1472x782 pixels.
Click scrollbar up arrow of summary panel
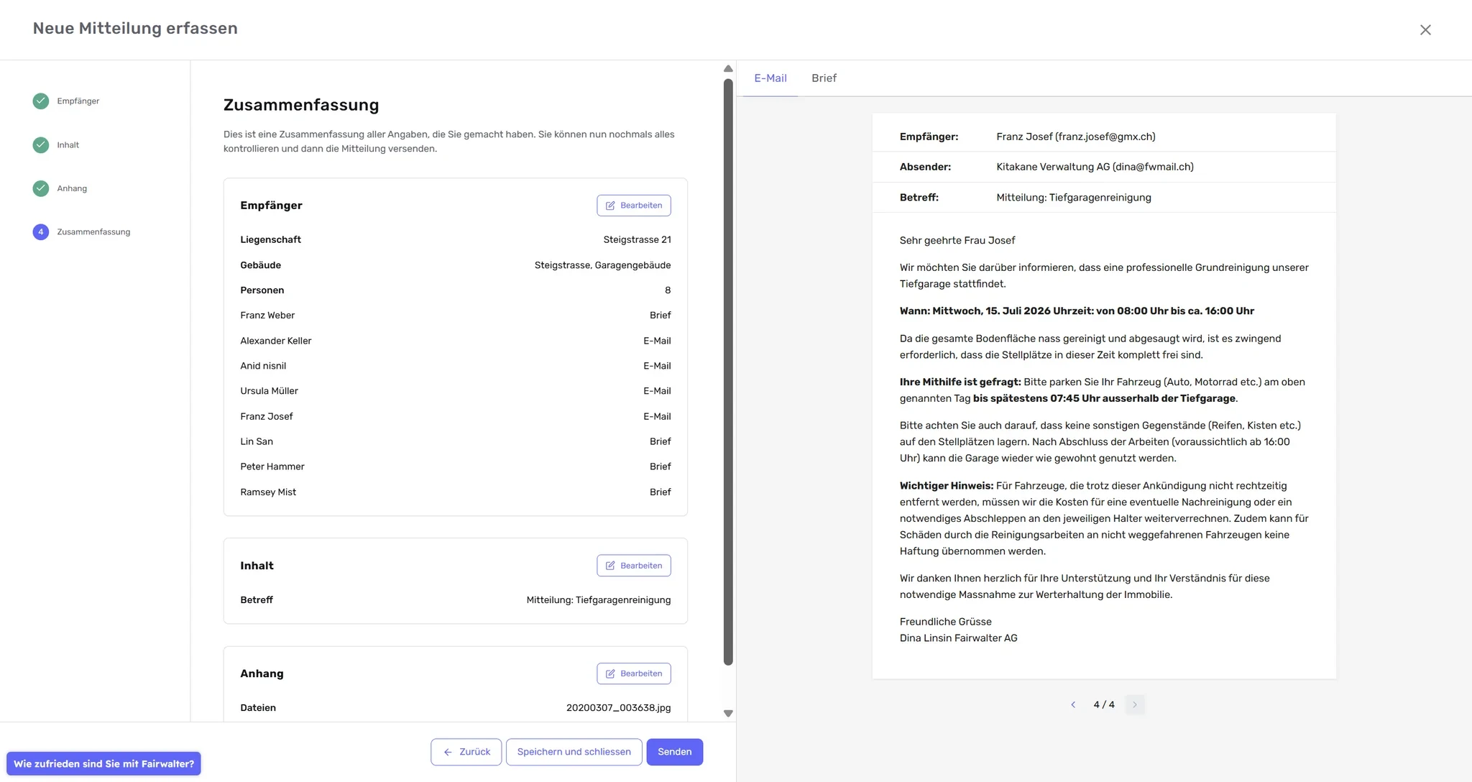728,68
